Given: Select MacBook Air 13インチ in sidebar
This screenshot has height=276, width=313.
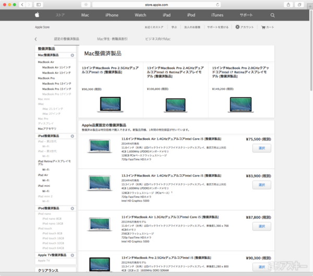Looking at the screenshot, I should (x=56, y=73).
